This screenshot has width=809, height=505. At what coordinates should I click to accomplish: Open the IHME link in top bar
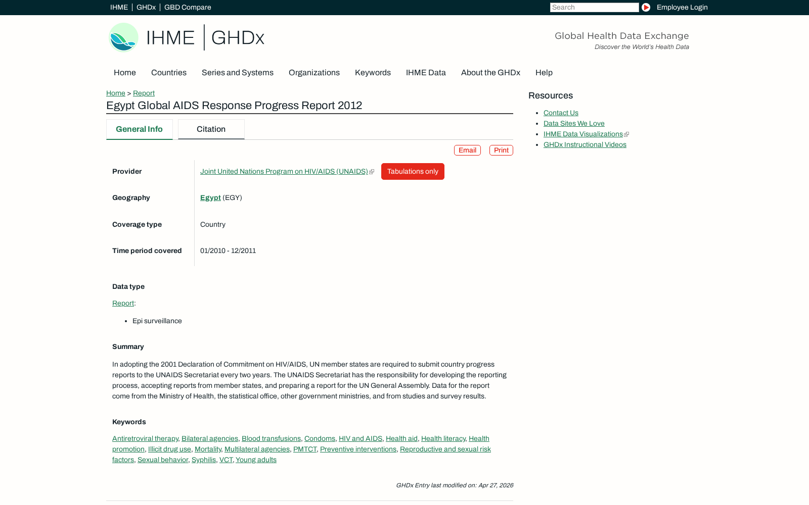[119, 7]
